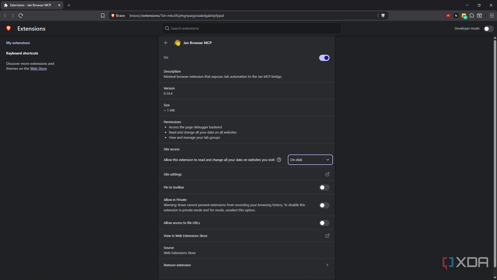Turn off the Jan Browser MCP extension
497x280 pixels.
click(x=324, y=58)
